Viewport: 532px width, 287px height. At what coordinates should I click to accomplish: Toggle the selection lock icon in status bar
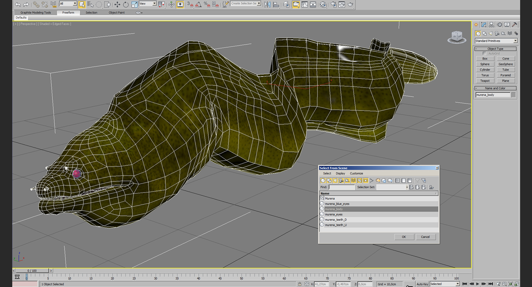coord(300,284)
